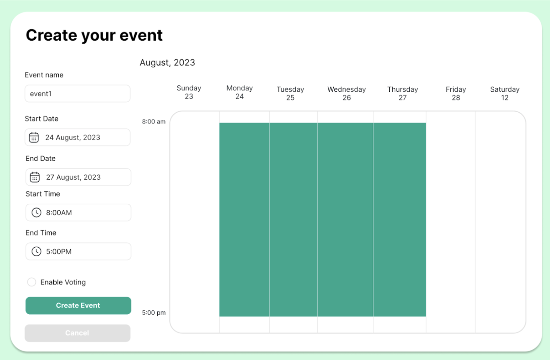Select the Friday 28 column header

[x=456, y=94]
